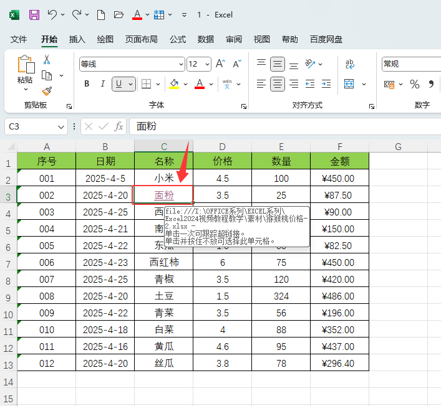
Task: Switch to the 数据 ribbon tab
Action: 206,39
